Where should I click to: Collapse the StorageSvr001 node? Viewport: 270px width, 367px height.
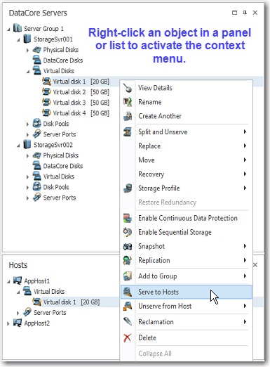[18, 40]
